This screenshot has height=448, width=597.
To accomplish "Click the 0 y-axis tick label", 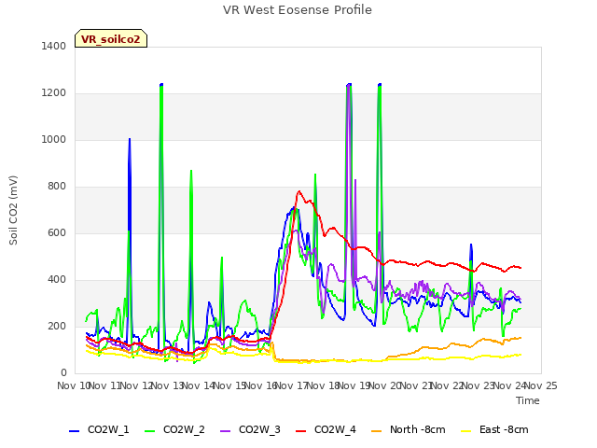I will tap(63, 372).
